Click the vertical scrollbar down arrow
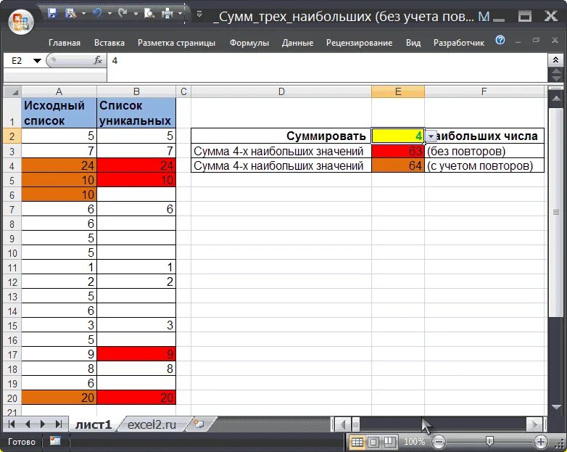The height and width of the screenshot is (452, 567). coord(556,408)
